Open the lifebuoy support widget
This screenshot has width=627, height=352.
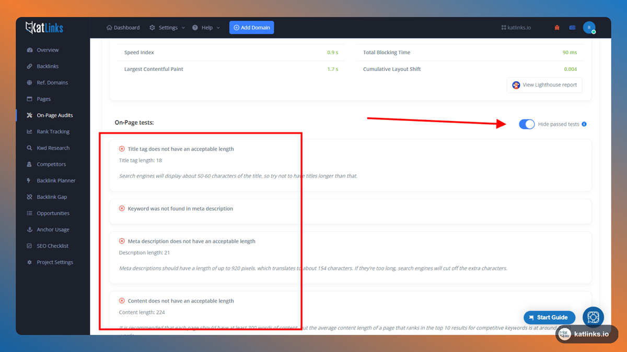pyautogui.click(x=593, y=317)
